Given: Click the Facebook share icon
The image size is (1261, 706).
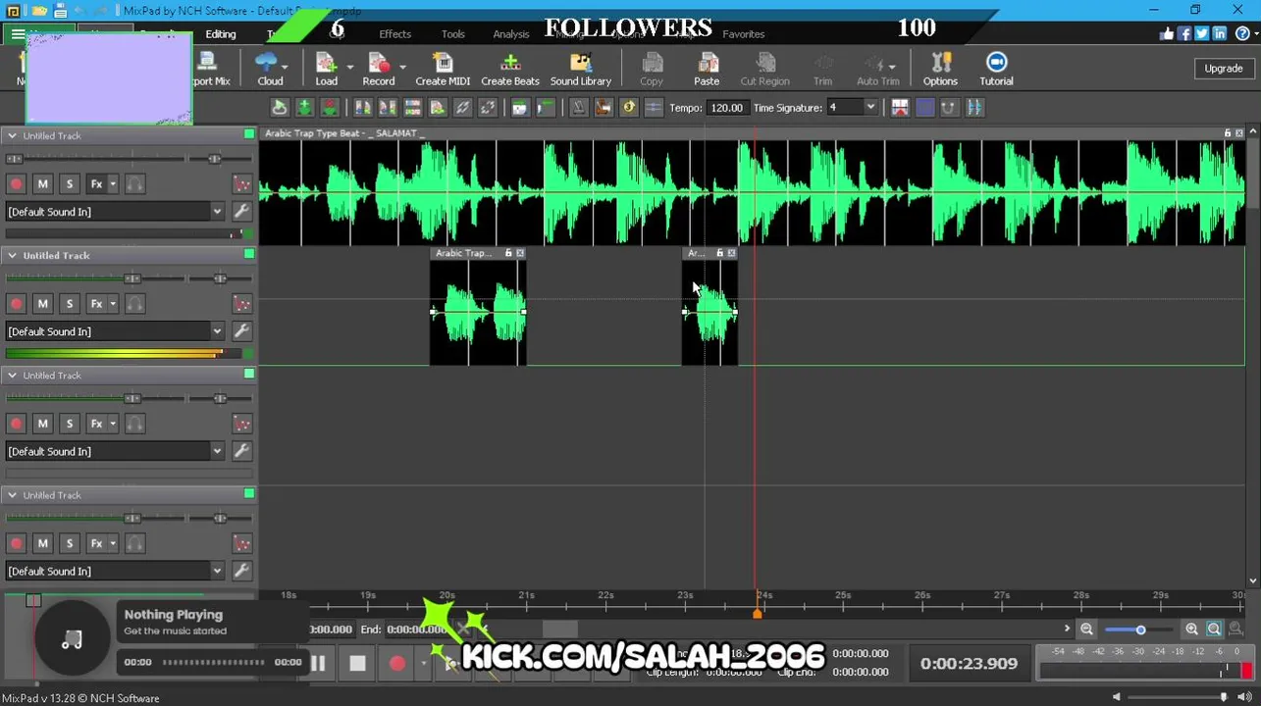Looking at the screenshot, I should (1184, 34).
